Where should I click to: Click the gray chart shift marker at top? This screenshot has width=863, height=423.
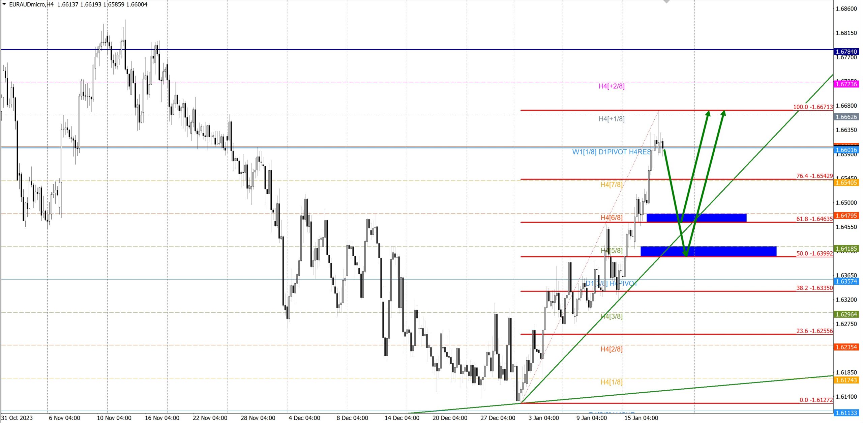tap(666, 2)
